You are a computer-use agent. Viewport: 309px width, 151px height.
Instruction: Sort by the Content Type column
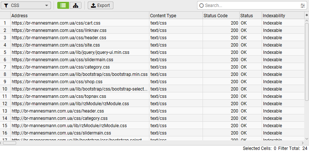[x=175, y=16]
